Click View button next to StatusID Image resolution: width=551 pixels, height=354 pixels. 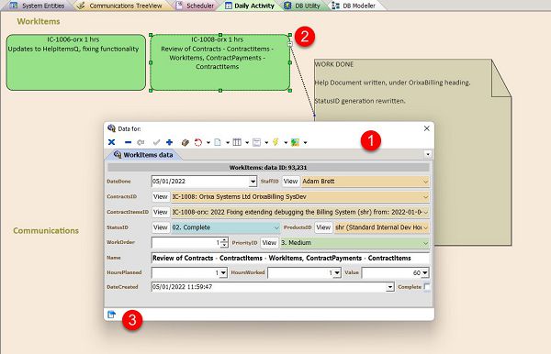(161, 227)
